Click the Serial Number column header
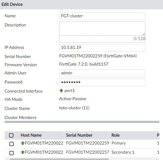163x160 pixels. click(86, 135)
